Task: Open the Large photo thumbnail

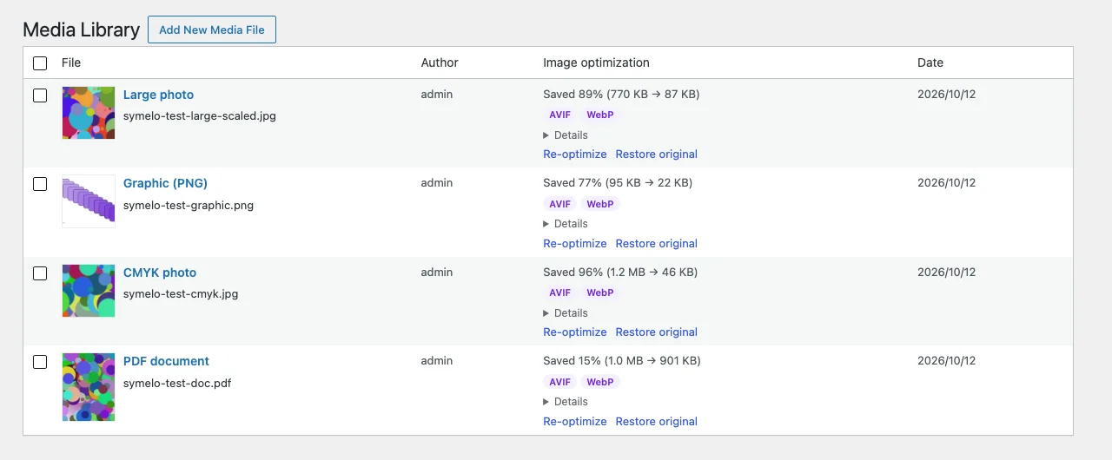Action: click(89, 113)
